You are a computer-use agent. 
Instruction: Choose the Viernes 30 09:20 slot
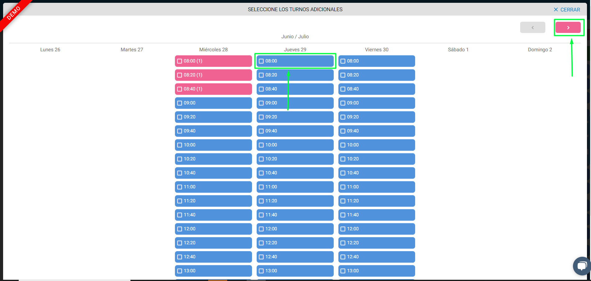pyautogui.click(x=377, y=117)
